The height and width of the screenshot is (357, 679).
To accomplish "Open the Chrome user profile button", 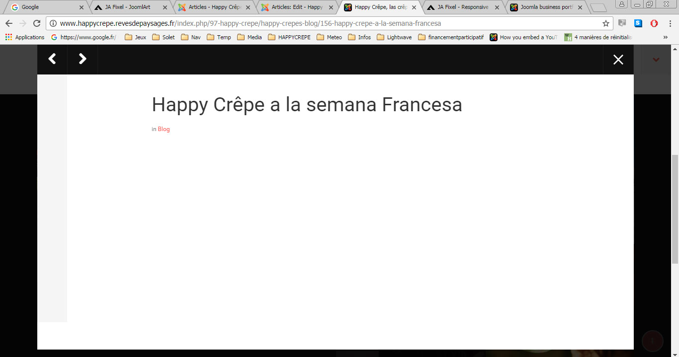I will coord(622,4).
